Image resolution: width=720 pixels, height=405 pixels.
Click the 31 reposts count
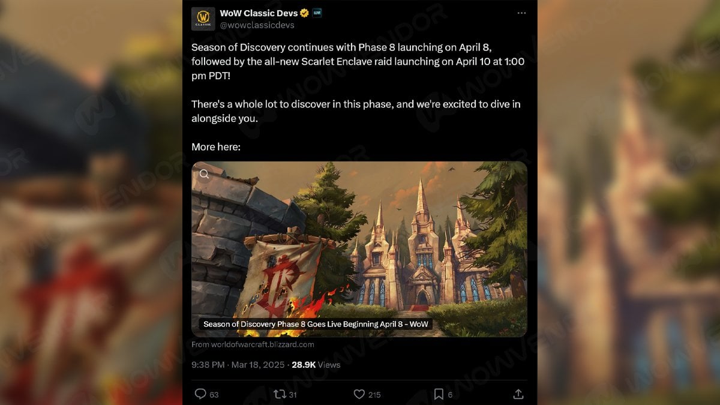[x=293, y=395]
